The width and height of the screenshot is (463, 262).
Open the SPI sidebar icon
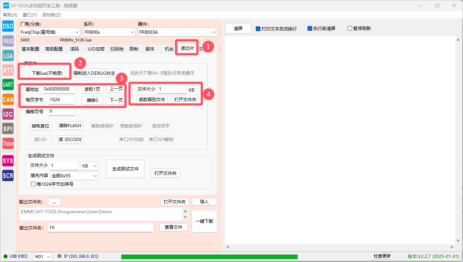(x=8, y=129)
